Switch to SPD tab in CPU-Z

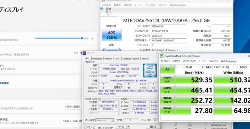[117, 59]
